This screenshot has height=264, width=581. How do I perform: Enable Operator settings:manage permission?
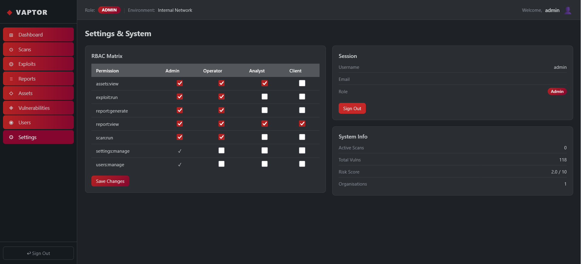click(x=222, y=150)
